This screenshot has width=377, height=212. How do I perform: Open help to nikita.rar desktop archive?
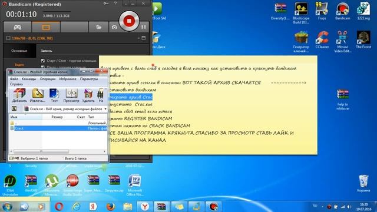tap(343, 100)
